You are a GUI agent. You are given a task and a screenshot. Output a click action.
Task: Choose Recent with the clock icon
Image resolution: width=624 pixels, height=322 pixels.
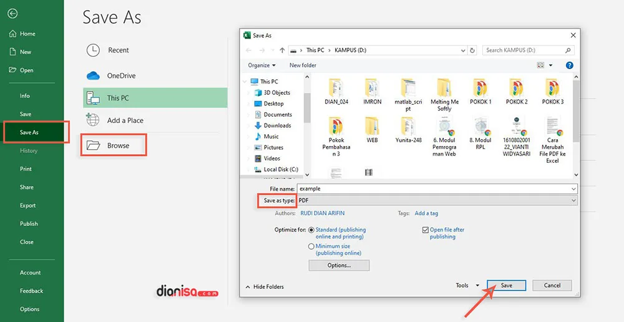point(118,50)
